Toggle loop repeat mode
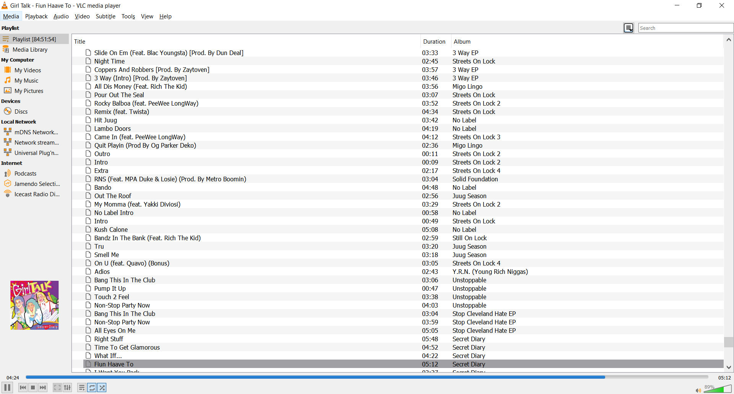734x394 pixels. pyautogui.click(x=92, y=387)
